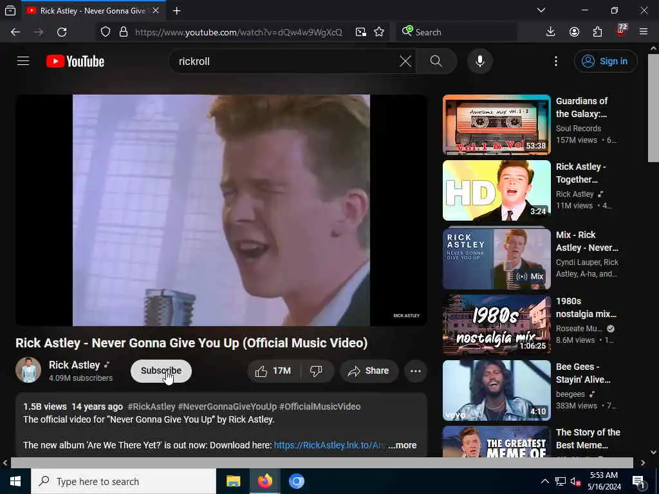659x494 pixels.
Task: Open the Firefox application menu
Action: [x=644, y=32]
